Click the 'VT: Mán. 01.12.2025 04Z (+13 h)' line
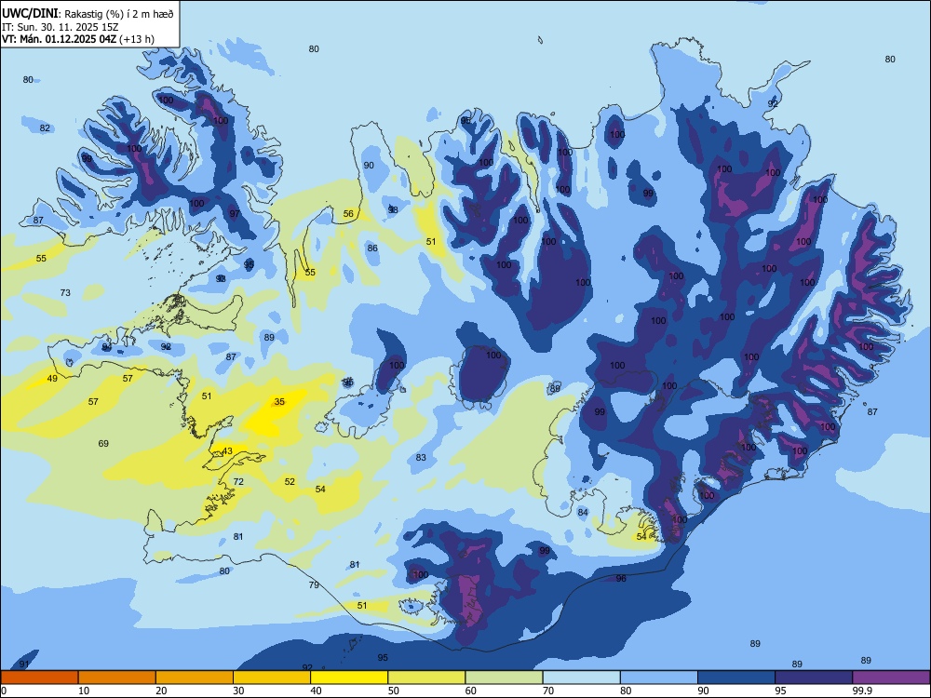 click(x=78, y=39)
